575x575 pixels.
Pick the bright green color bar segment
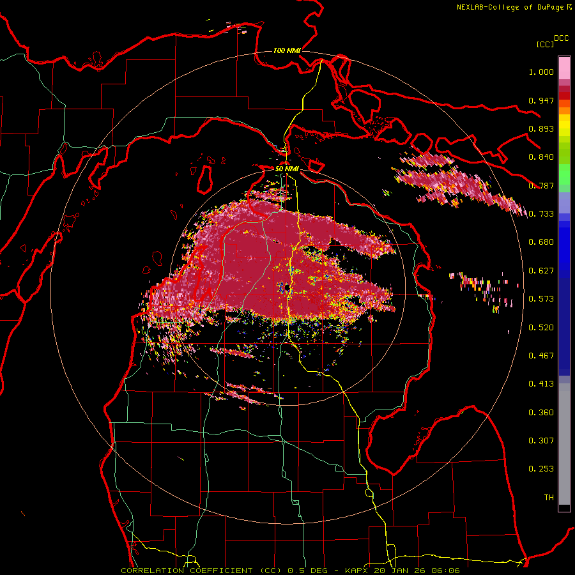click(x=564, y=174)
